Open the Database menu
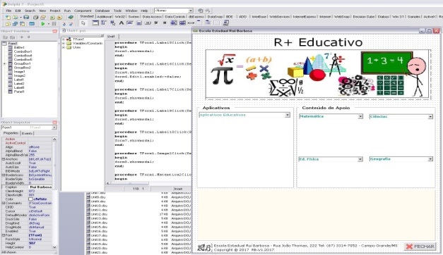443x255 pixels. coord(102,11)
